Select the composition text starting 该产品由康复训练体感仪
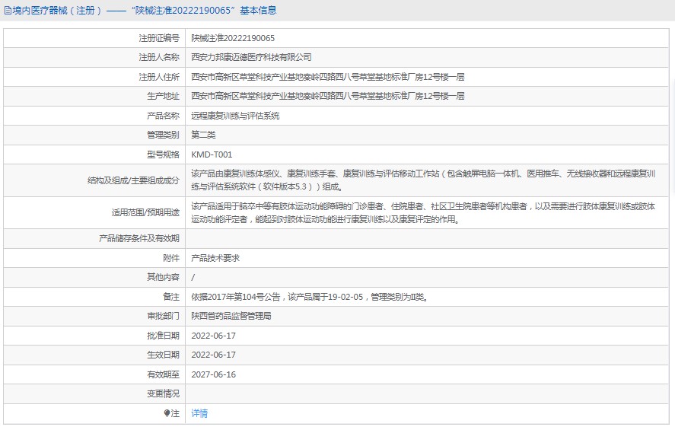Image resolution: width=675 pixels, height=430 pixels. 423,180
